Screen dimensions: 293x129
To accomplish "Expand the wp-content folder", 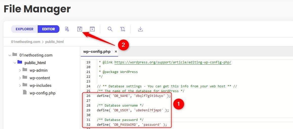I will pyautogui.click(x=20, y=78).
